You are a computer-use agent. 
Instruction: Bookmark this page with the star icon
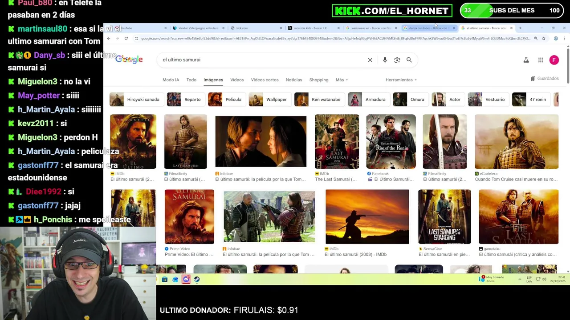544,39
